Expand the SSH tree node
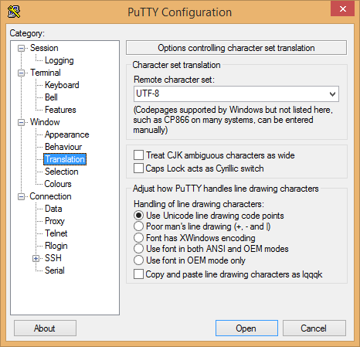 (36, 258)
